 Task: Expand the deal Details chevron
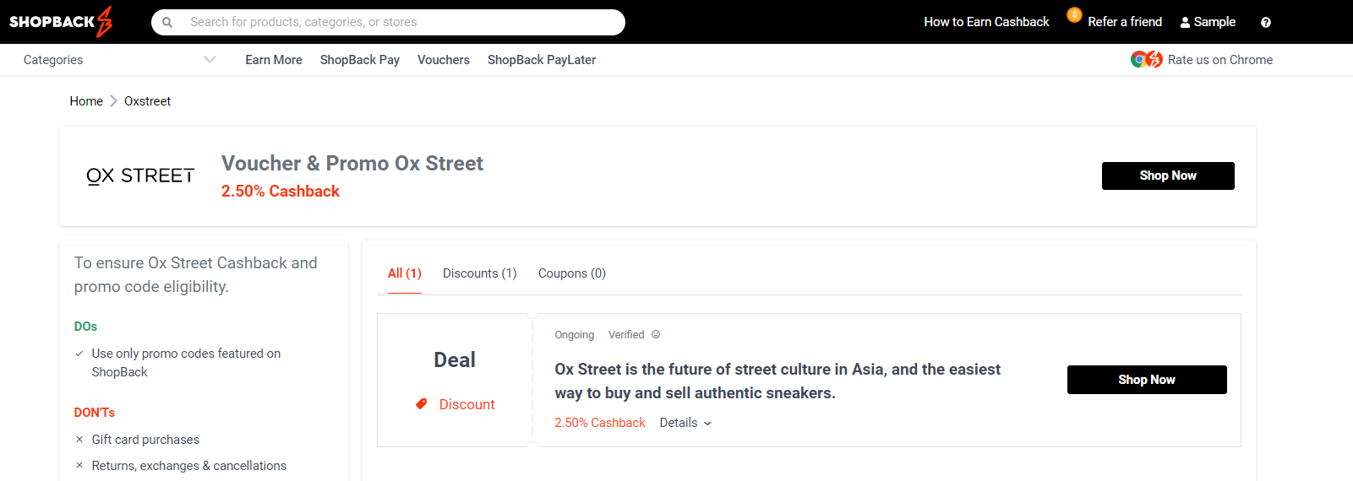point(707,424)
